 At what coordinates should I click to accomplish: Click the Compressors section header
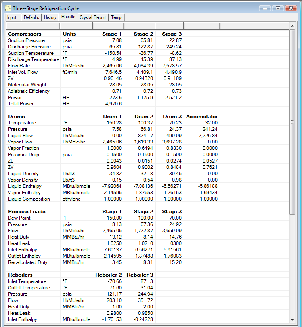pyautogui.click(x=25, y=34)
